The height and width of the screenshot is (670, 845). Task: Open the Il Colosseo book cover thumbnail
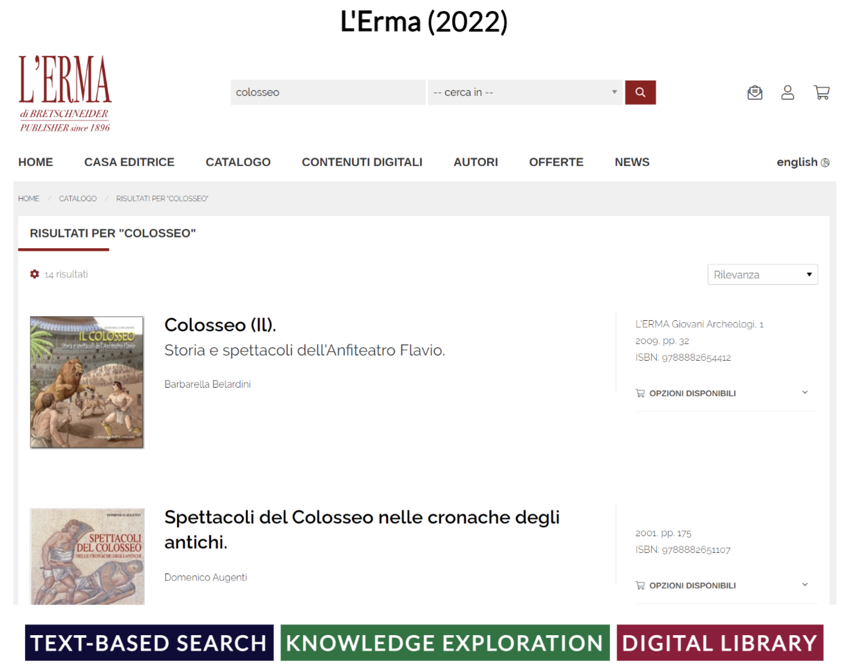click(x=87, y=382)
